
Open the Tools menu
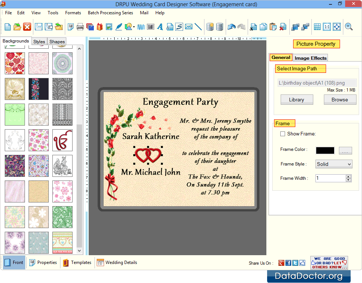(53, 13)
